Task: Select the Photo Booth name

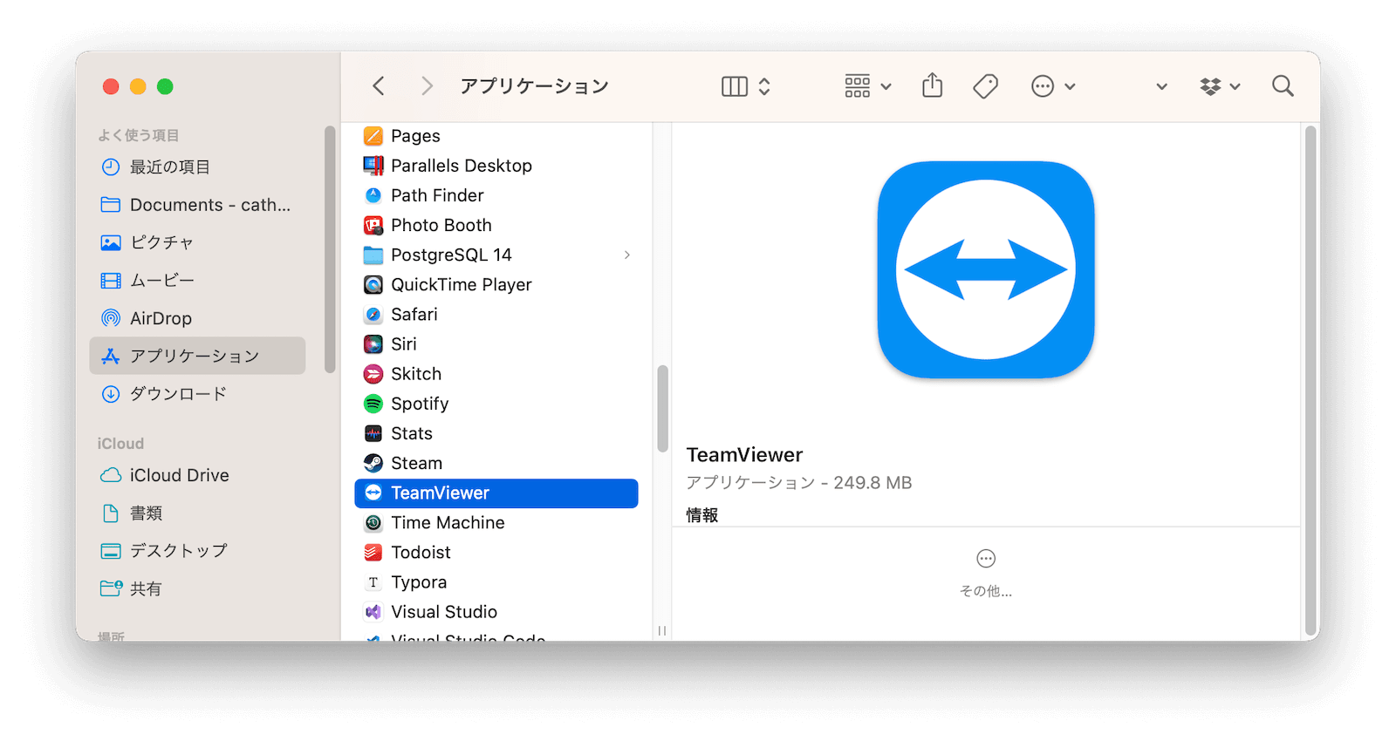Action: coord(441,225)
